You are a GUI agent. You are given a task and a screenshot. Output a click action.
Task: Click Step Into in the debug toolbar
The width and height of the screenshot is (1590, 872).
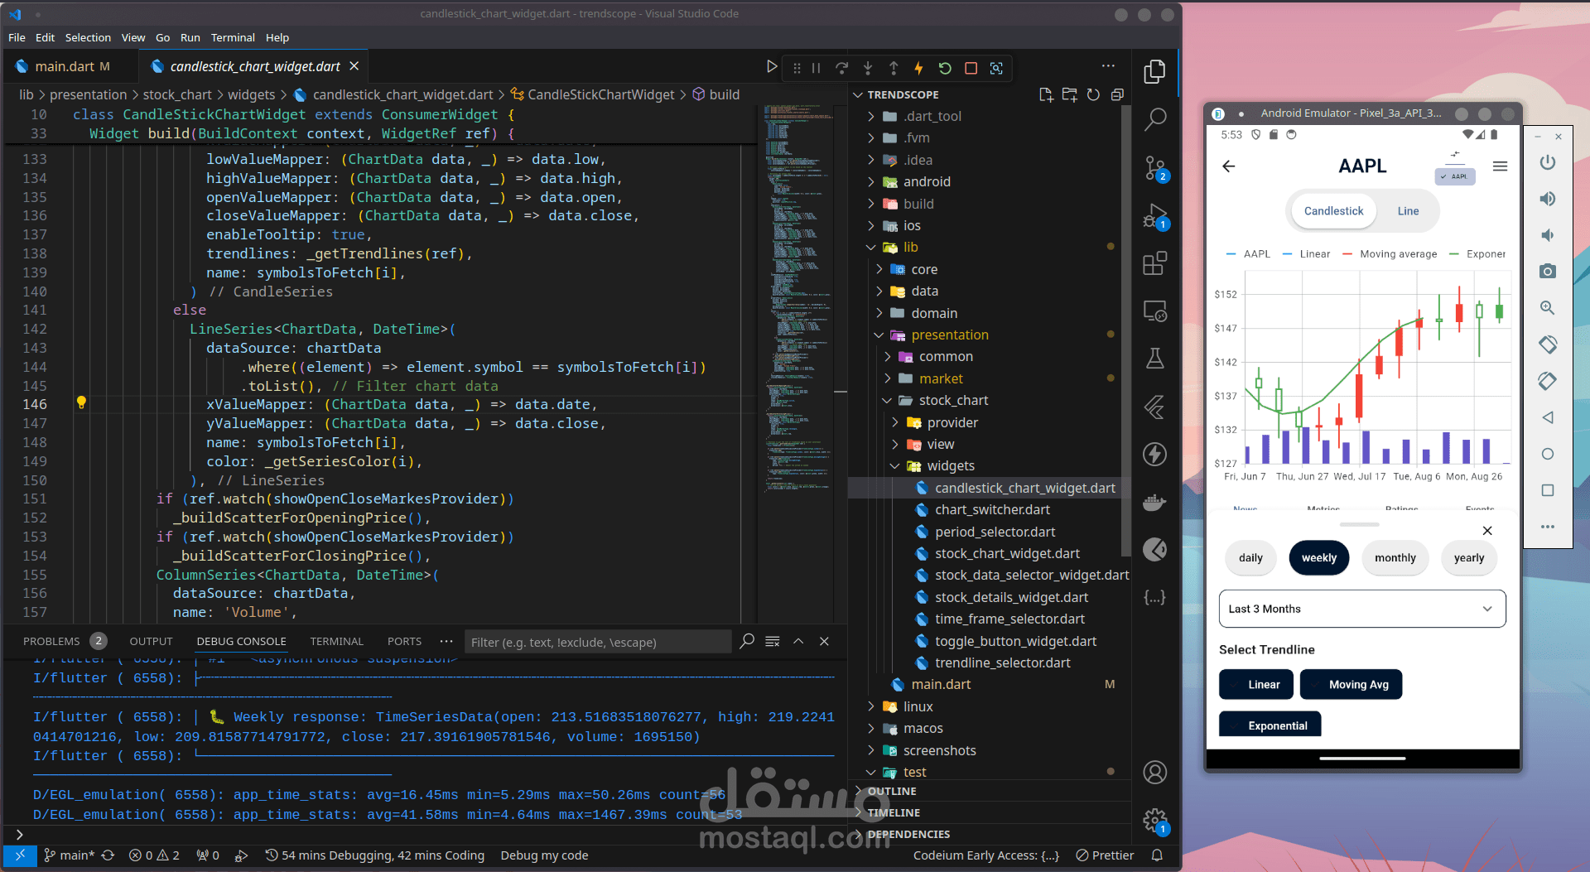point(868,68)
